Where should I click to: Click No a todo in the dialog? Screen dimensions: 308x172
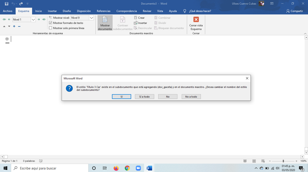[x=191, y=97]
